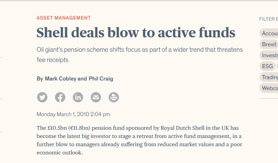Share article on LinkedIn
This screenshot has height=163, width=278.
[78, 98]
